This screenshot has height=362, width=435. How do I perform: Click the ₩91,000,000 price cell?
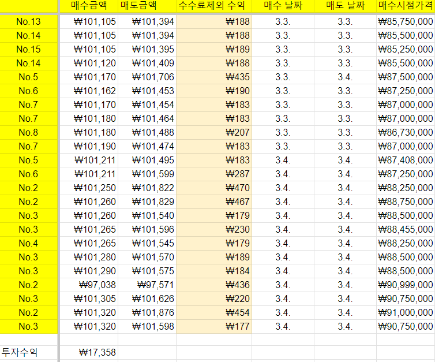click(x=406, y=312)
